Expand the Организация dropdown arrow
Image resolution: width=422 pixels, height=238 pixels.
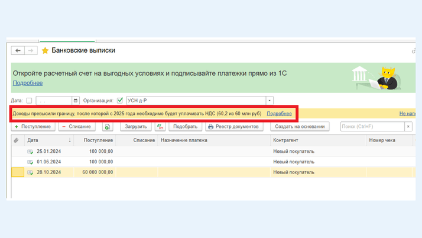tap(270, 101)
